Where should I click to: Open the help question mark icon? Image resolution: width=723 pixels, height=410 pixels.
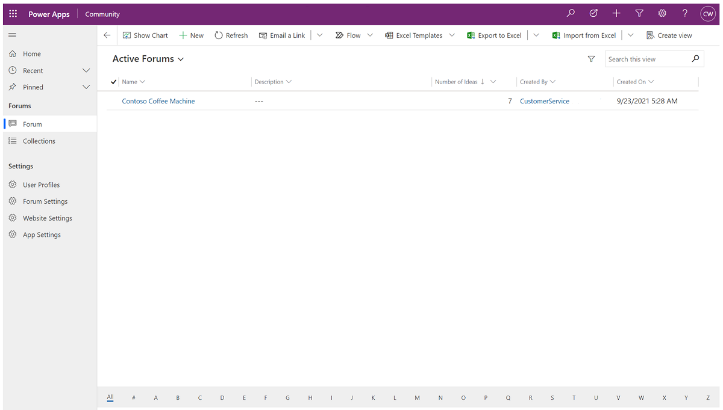click(685, 13)
